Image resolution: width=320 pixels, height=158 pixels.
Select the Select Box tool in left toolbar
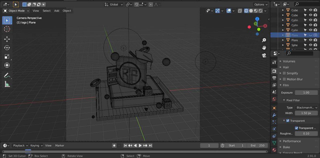point(7,20)
